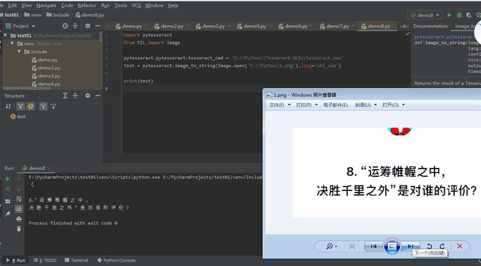Hide the Structure panel with minus icon
The width and height of the screenshot is (481, 266).
(x=98, y=96)
